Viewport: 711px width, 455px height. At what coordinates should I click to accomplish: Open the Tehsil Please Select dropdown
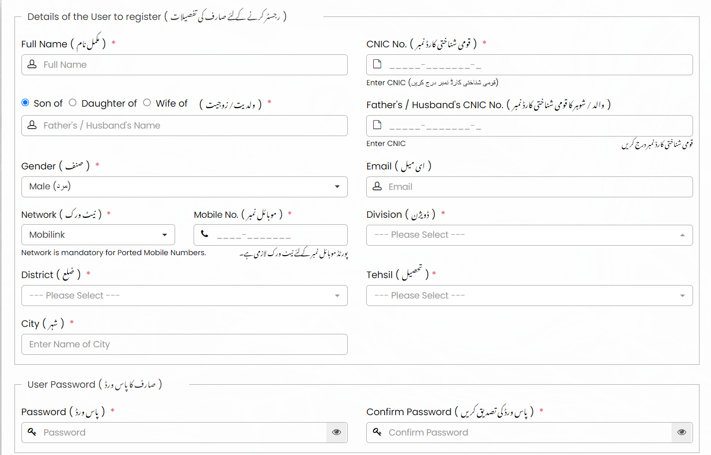529,296
